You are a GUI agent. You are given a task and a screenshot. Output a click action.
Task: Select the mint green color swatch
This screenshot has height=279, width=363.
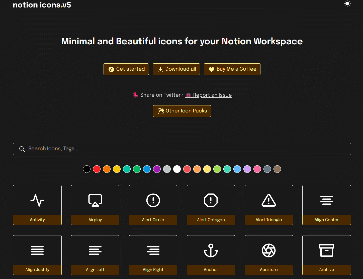tap(227, 169)
